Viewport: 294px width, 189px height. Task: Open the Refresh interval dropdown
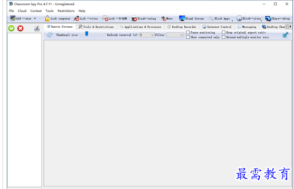point(147,35)
